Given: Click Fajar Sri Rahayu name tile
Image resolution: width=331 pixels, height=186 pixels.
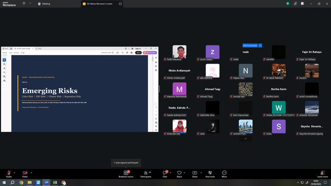Looking at the screenshot, I should (312, 52).
